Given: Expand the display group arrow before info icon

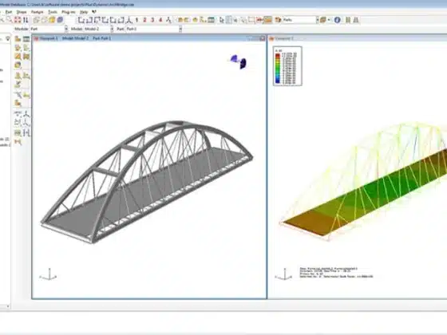Looking at the screenshot, I should pyautogui.click(x=329, y=20).
